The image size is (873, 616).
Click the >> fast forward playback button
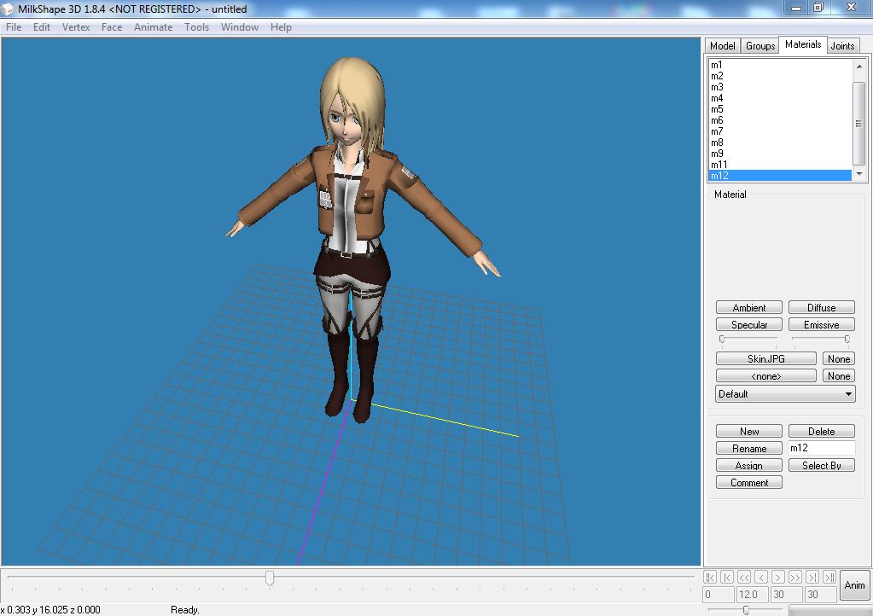coord(795,577)
